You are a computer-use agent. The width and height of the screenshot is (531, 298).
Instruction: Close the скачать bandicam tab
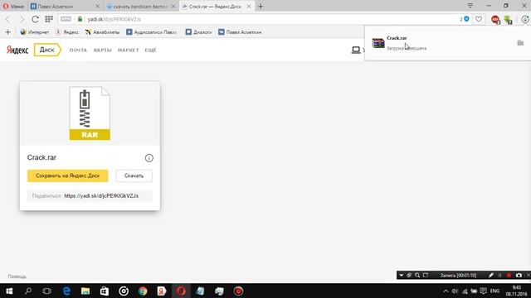coord(173,6)
